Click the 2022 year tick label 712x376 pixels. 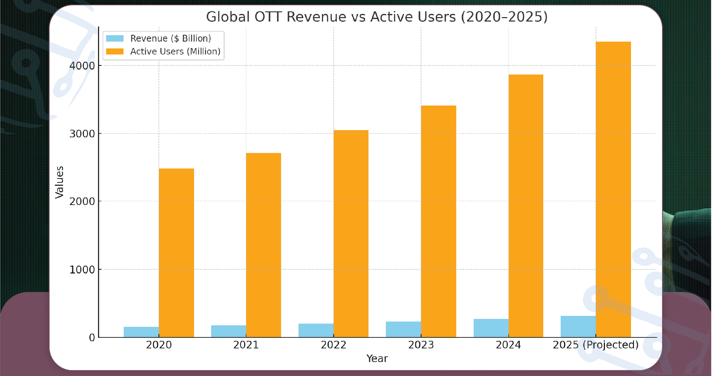[x=333, y=345]
